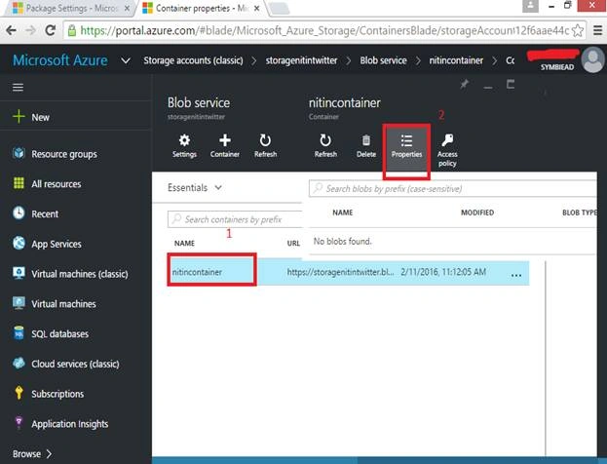The image size is (607, 464).
Task: Open Recent in sidebar
Action: pos(35,213)
